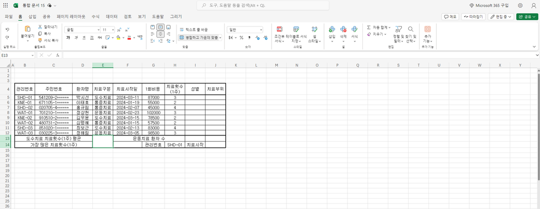Click the Undo arrow icon
540x209 pixels.
(x=7, y=30)
